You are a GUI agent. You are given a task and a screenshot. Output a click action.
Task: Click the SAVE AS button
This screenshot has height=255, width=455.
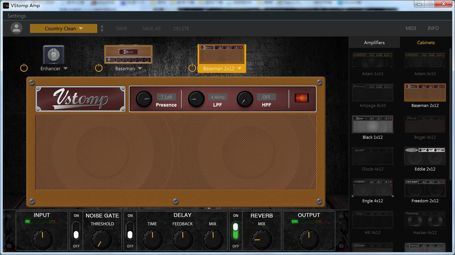point(151,28)
